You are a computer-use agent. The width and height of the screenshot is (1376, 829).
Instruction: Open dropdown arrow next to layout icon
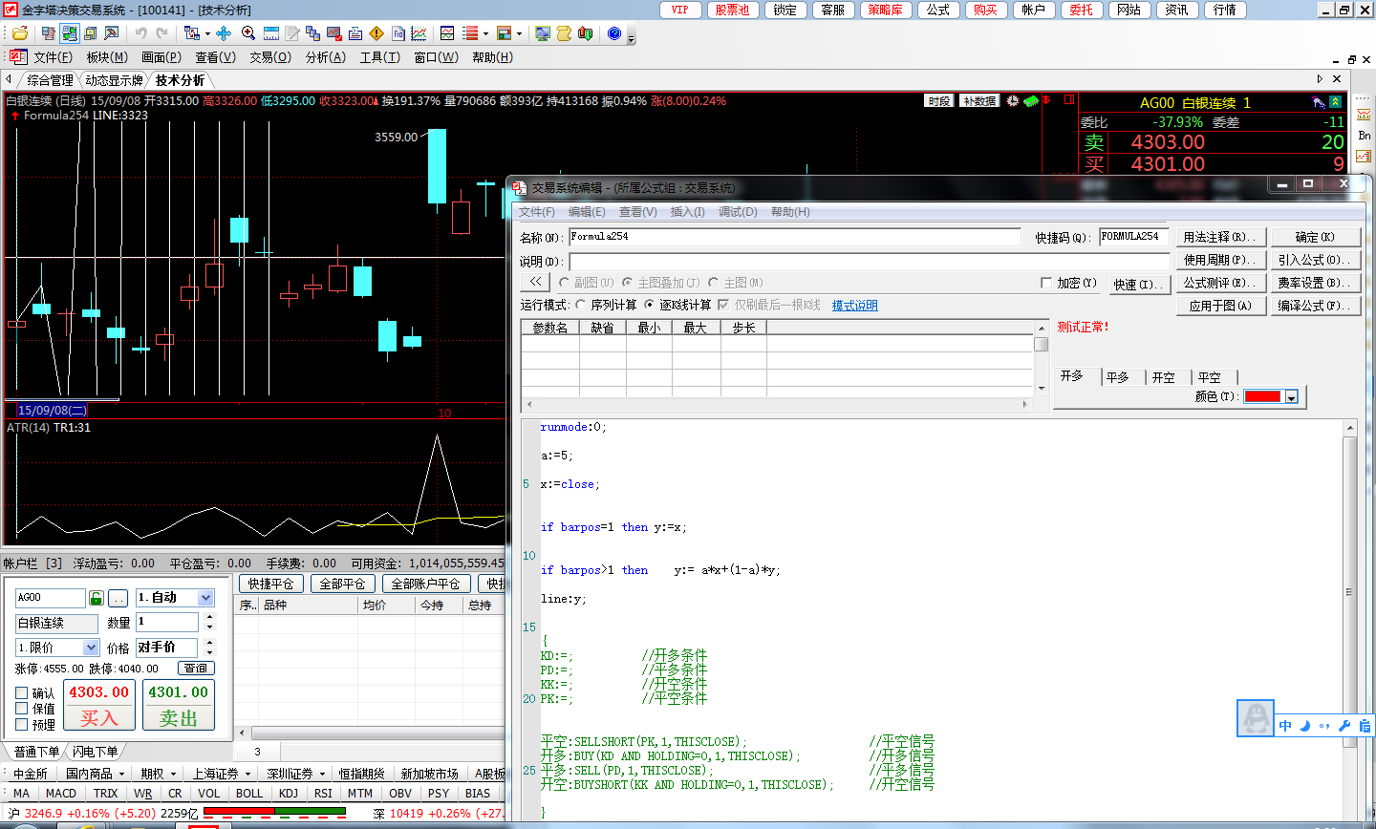point(519,33)
